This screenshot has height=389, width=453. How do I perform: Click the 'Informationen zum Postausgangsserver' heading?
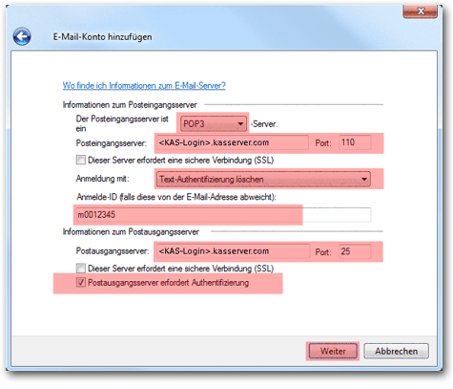tap(131, 231)
